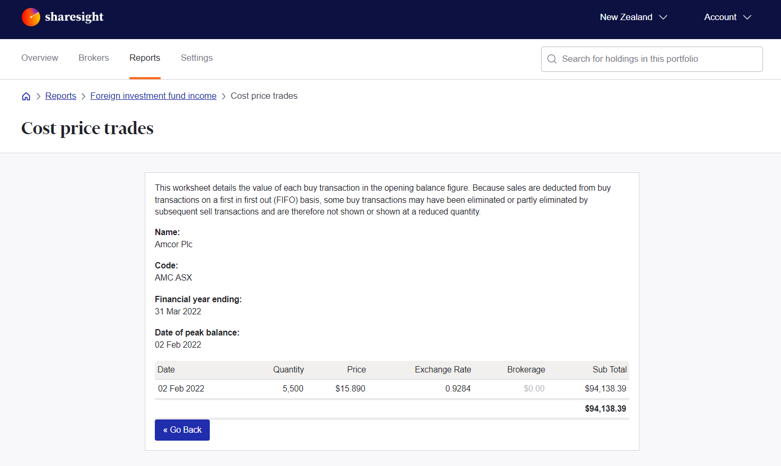Click the Sharesight logo

tap(62, 17)
